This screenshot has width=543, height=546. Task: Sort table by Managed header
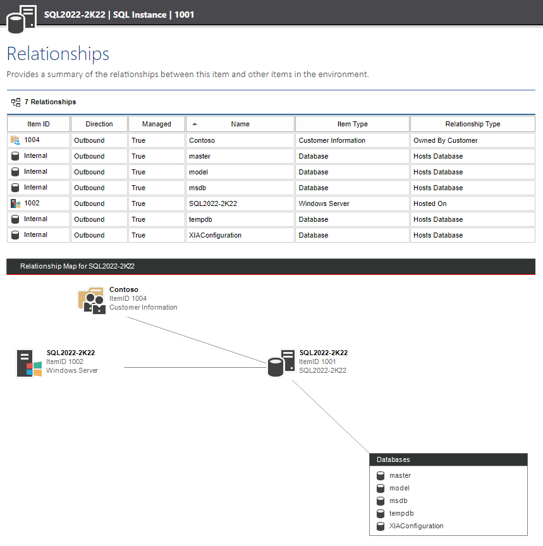coord(157,124)
